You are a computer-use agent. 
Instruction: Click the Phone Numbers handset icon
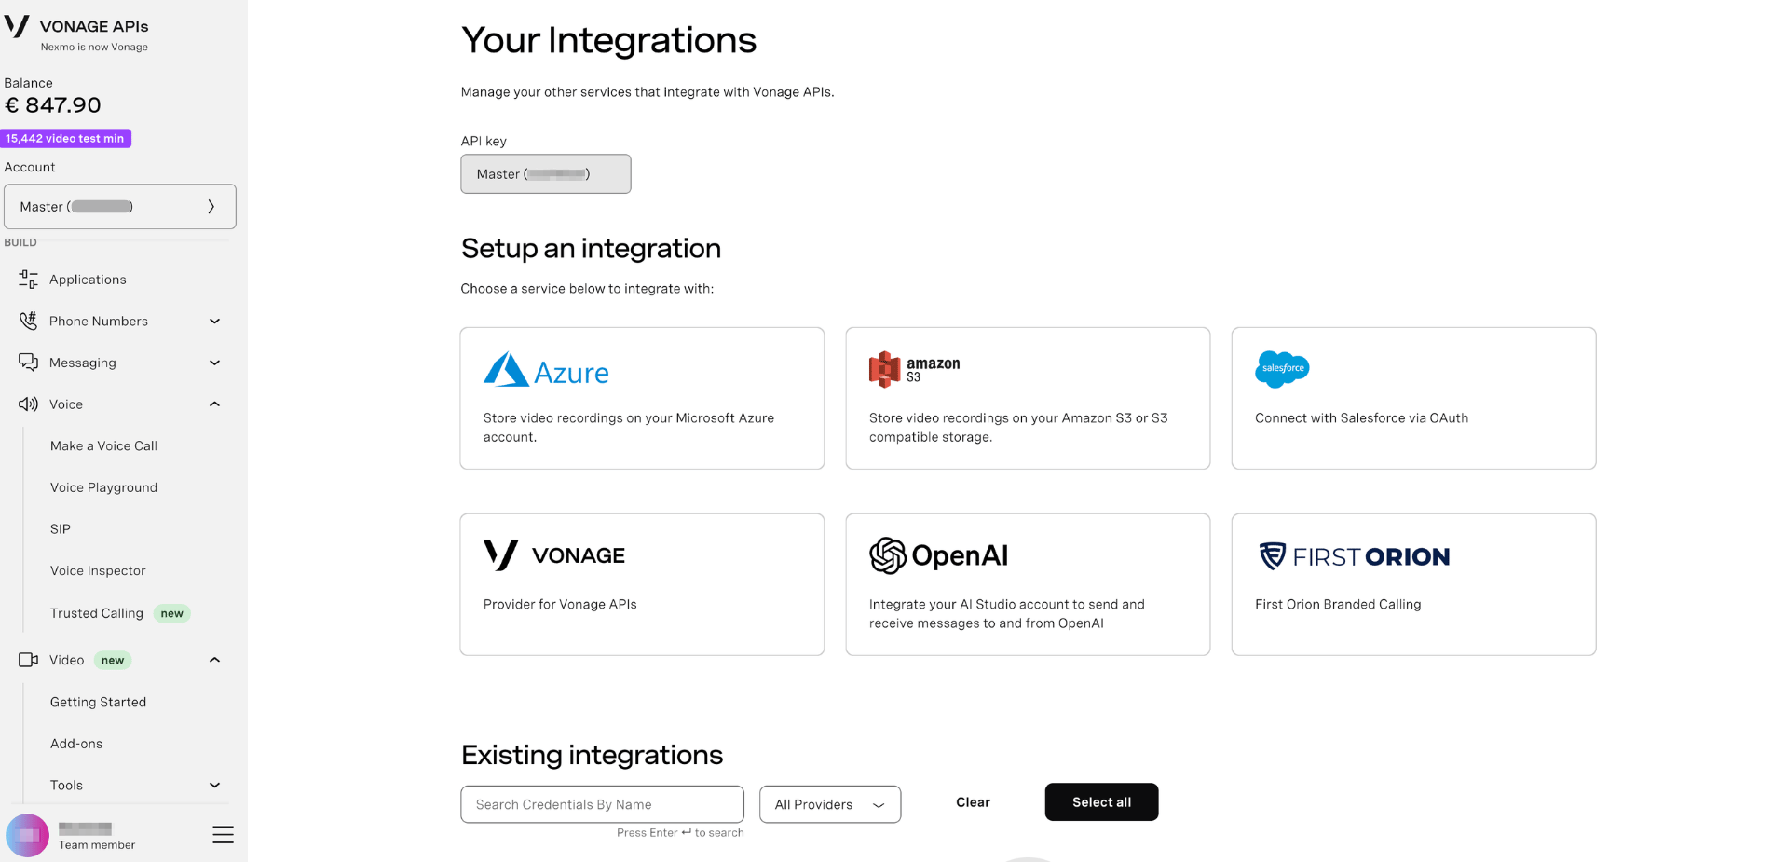pyautogui.click(x=28, y=322)
